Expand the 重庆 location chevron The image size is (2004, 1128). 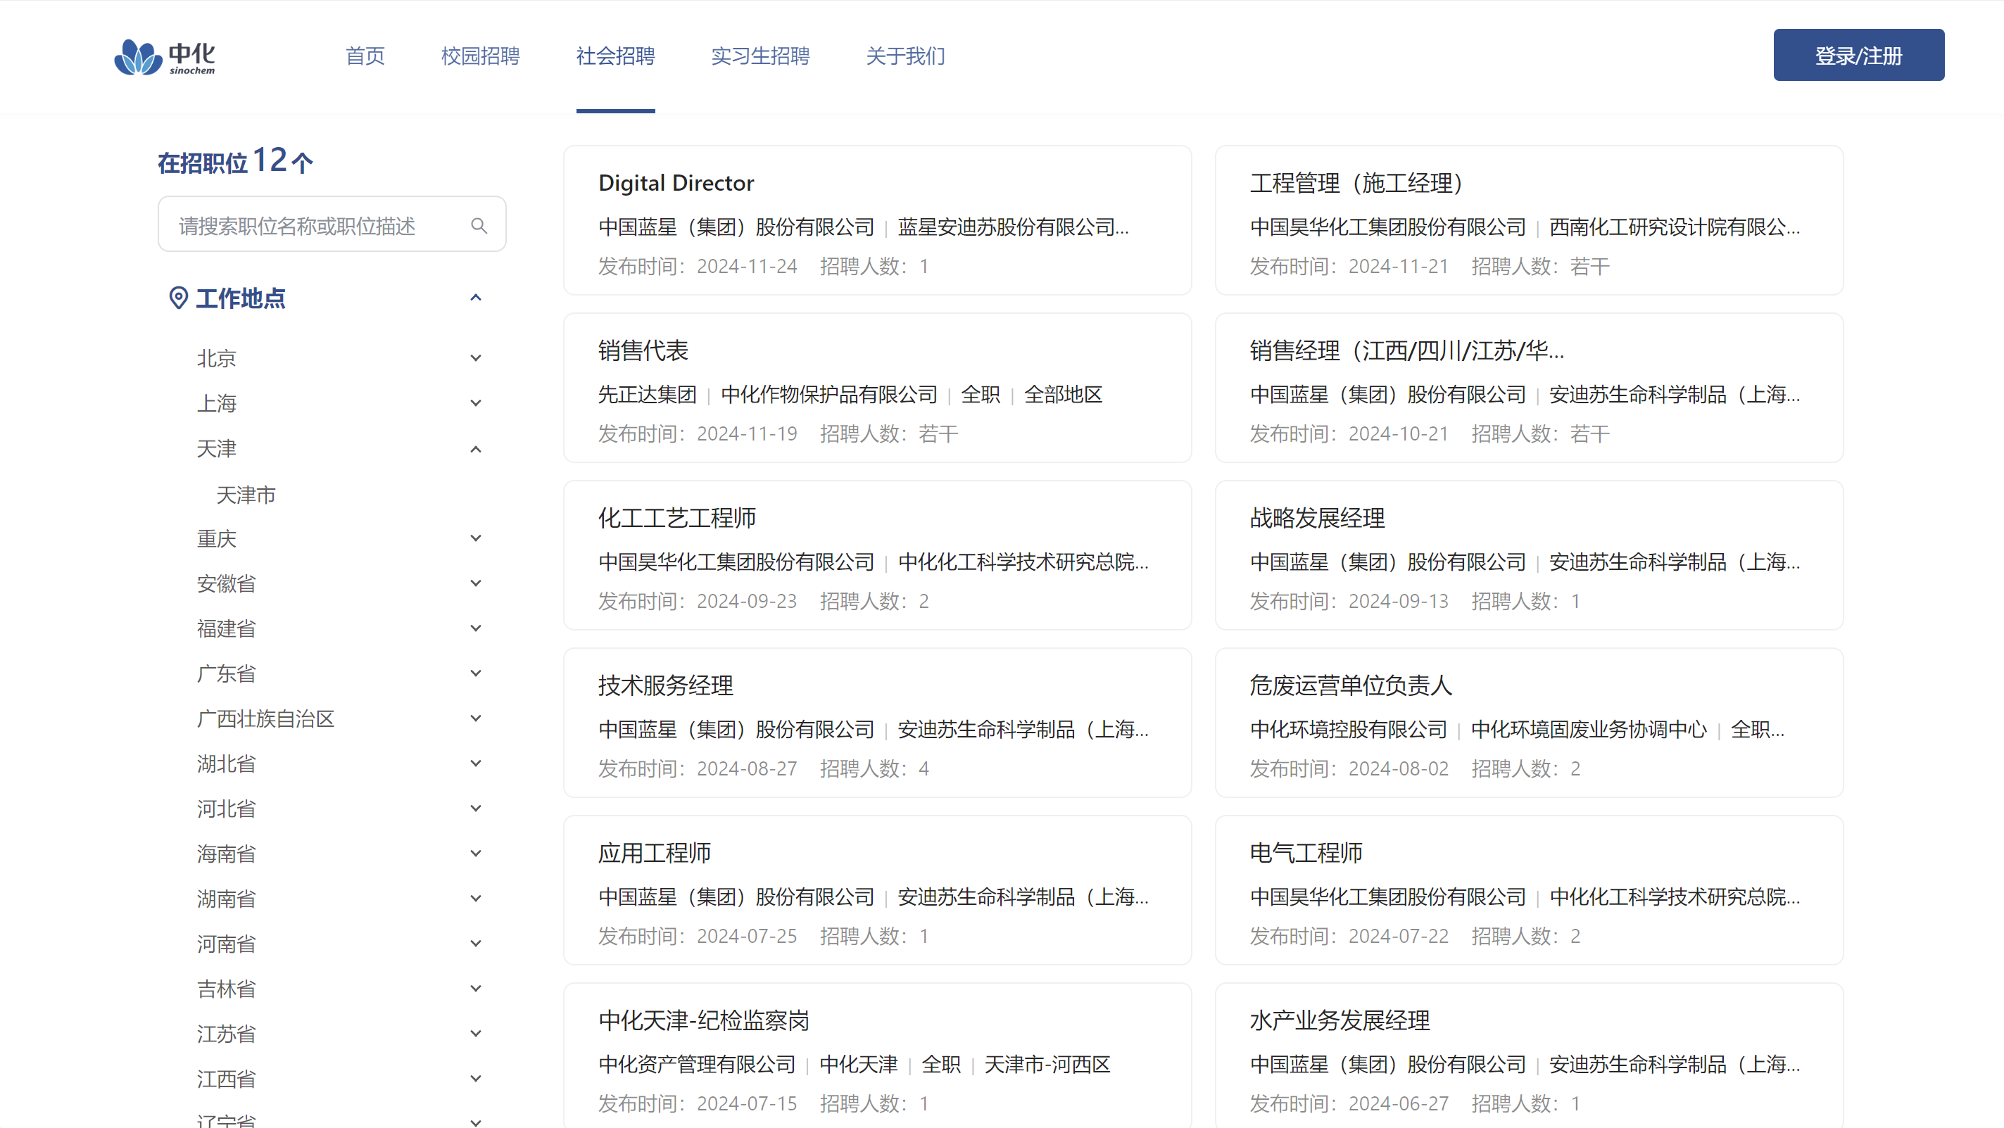pyautogui.click(x=476, y=538)
